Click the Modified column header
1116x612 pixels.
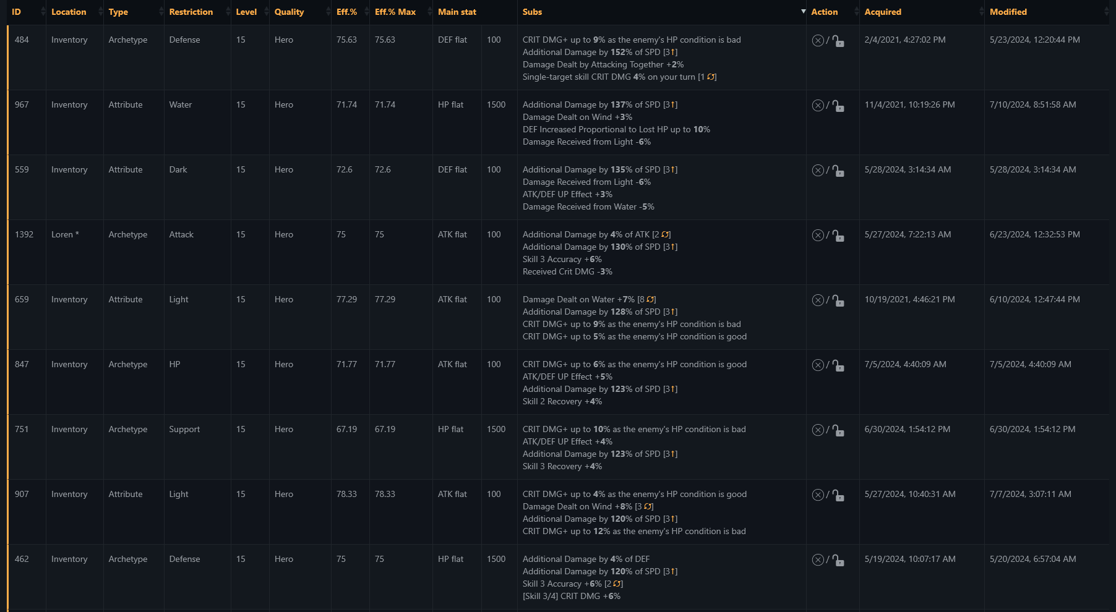(1008, 12)
